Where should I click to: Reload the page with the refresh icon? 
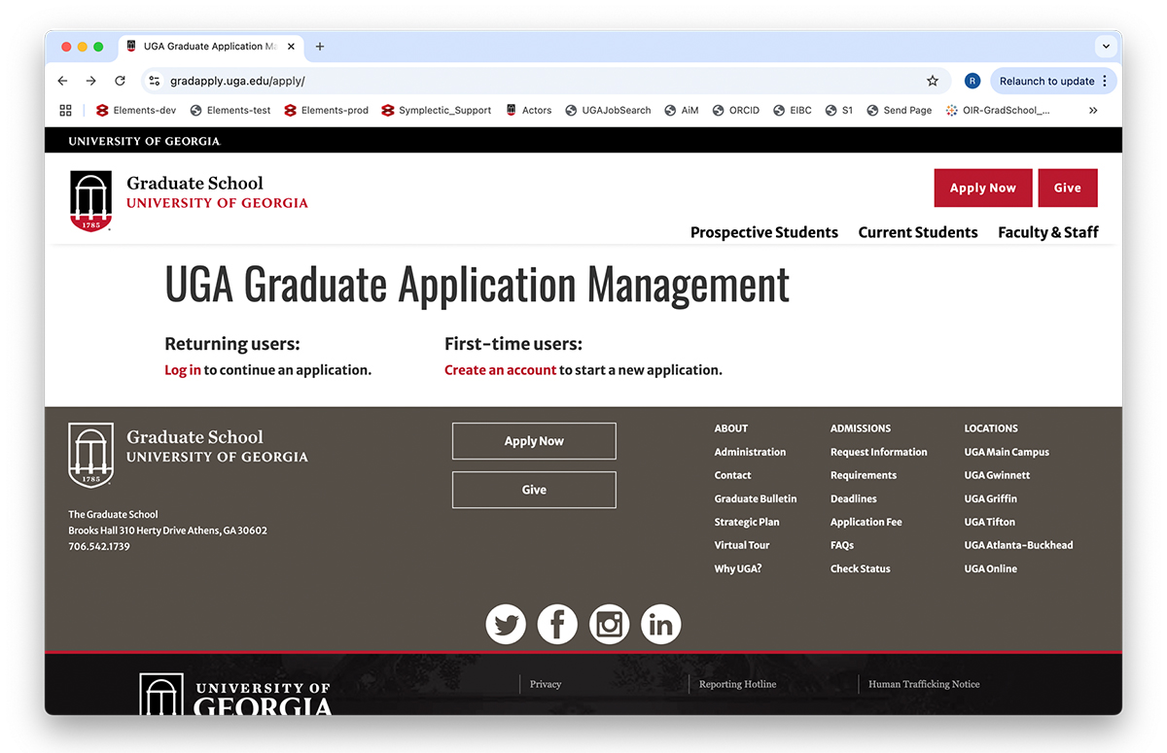coord(120,81)
